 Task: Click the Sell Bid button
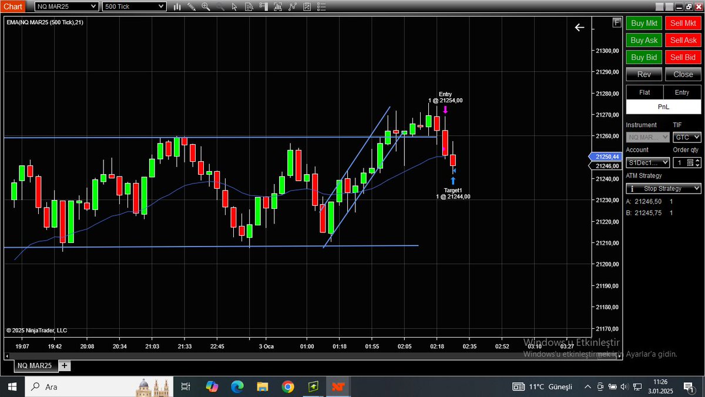[683, 57]
